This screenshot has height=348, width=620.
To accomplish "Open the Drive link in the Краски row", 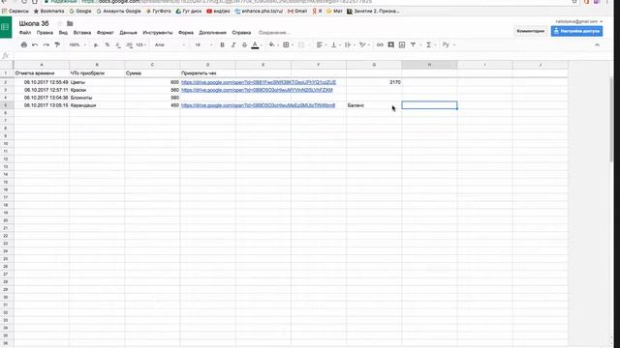I will tap(257, 90).
